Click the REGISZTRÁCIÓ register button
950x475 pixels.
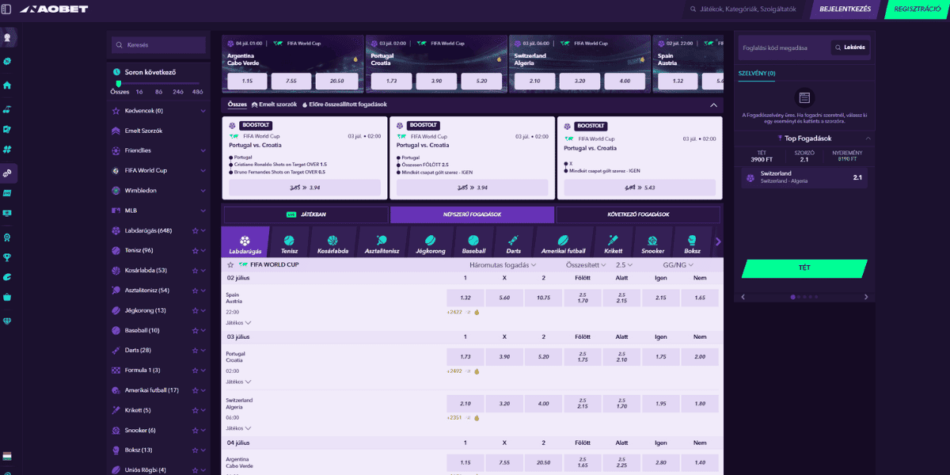click(x=916, y=9)
